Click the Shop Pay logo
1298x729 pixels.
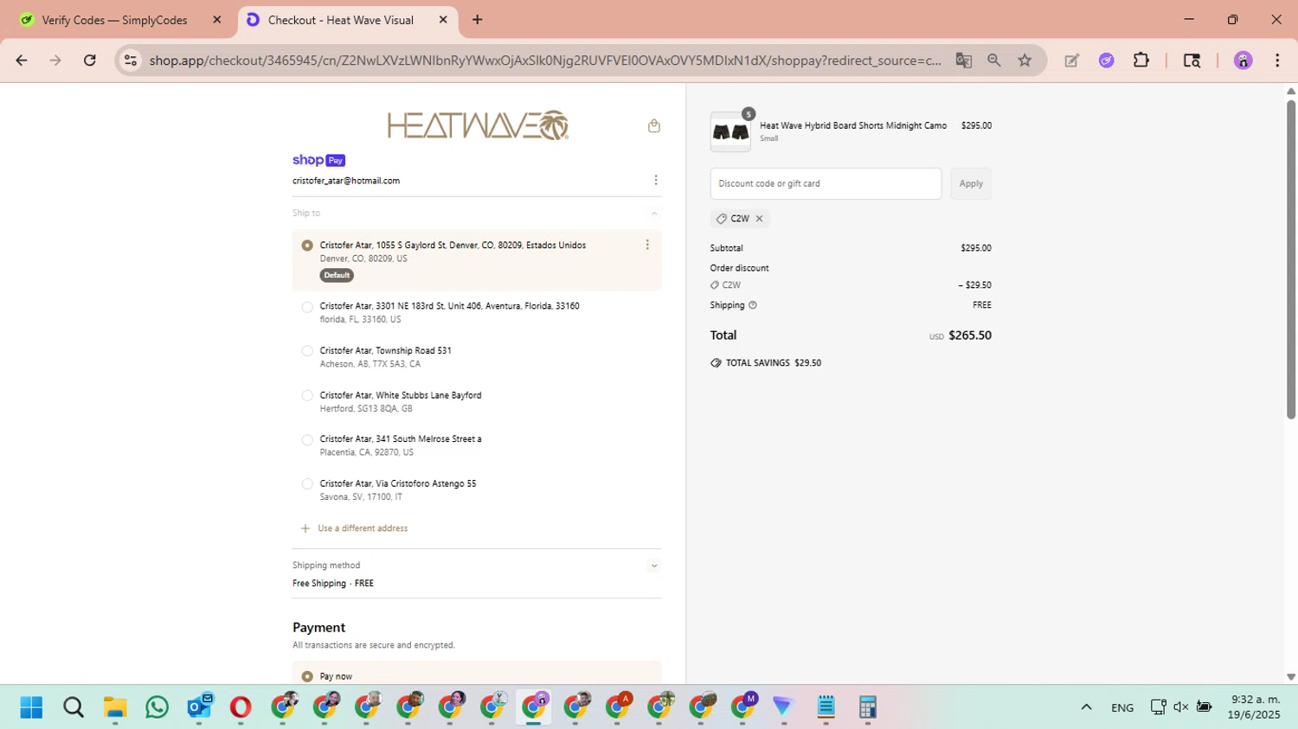(319, 160)
